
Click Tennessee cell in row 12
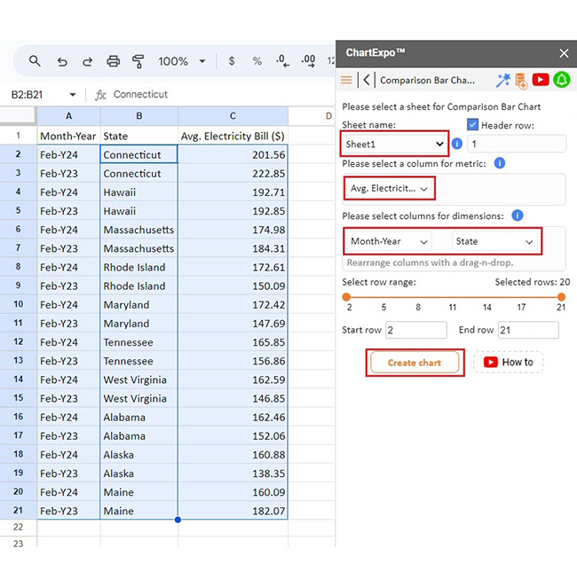point(139,341)
